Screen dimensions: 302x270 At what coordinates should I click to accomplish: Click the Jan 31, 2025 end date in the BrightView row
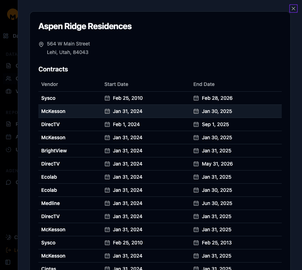[216, 151]
